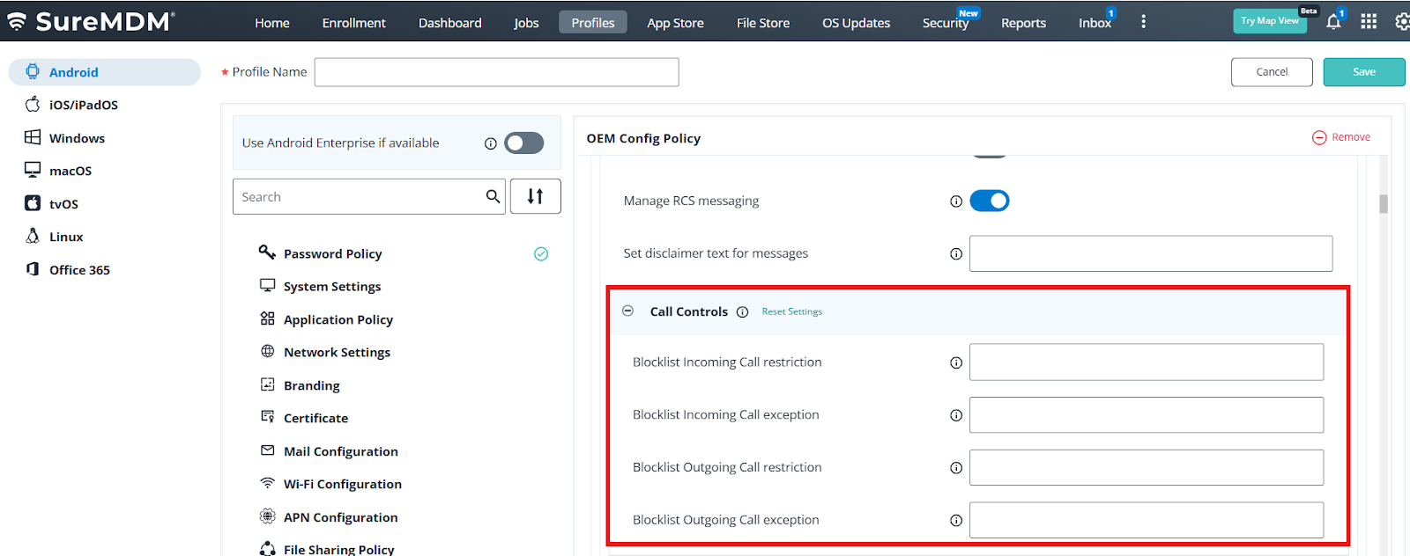The width and height of the screenshot is (1410, 556).
Task: Collapse the Call Controls section
Action: (628, 311)
